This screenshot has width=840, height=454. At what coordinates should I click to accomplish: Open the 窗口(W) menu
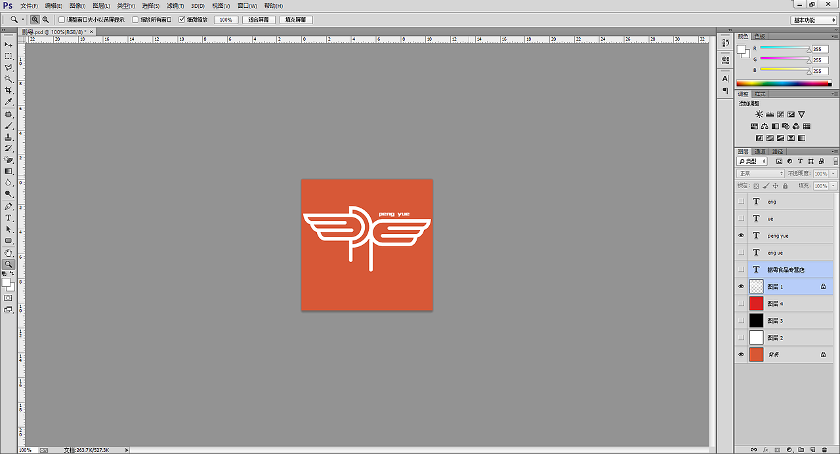(x=247, y=5)
